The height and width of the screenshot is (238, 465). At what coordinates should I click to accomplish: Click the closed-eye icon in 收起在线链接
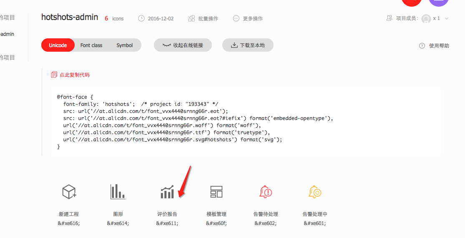(x=167, y=45)
